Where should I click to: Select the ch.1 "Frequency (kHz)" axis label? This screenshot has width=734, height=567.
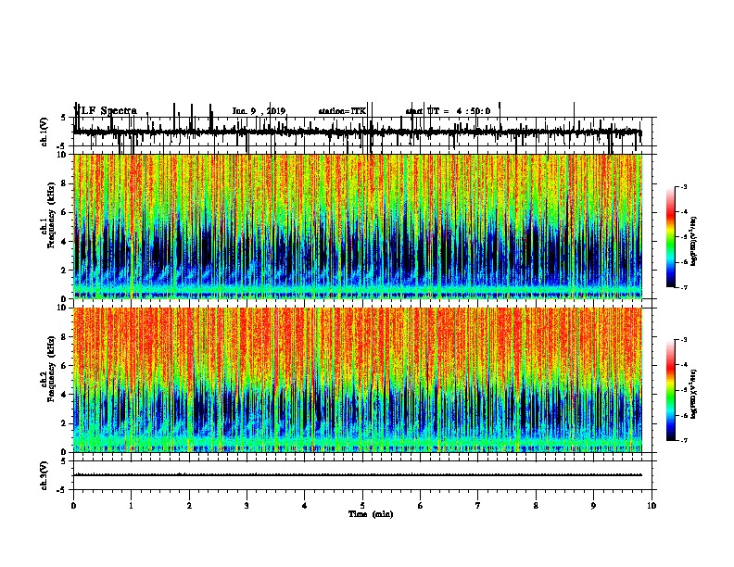pyautogui.click(x=51, y=215)
